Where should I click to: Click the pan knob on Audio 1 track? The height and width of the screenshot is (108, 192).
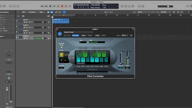pyautogui.click(x=49, y=22)
